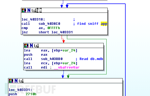
Task: Click group nodes icon in loc_403318 header
Action: (39, 10)
